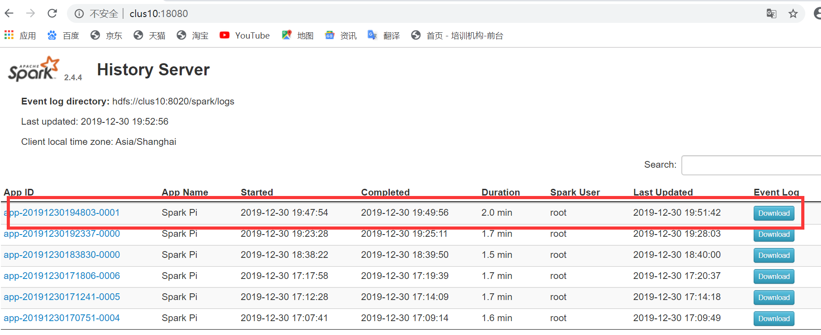The image size is (821, 335).
Task: Click the Completed time 2019-12-30 19:49:56
Action: [x=405, y=213]
